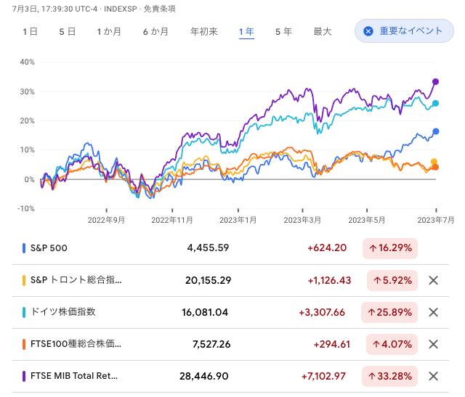This screenshot has height=397, width=465.
Task: Open the 免責条項 disclaimer link
Action: coord(160,9)
